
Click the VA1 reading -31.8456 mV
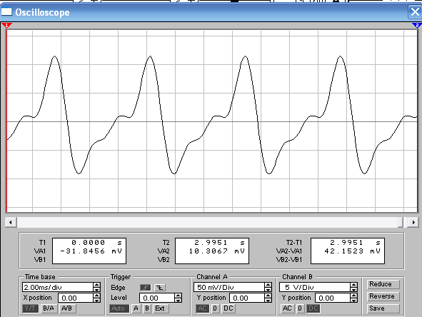tap(91, 251)
